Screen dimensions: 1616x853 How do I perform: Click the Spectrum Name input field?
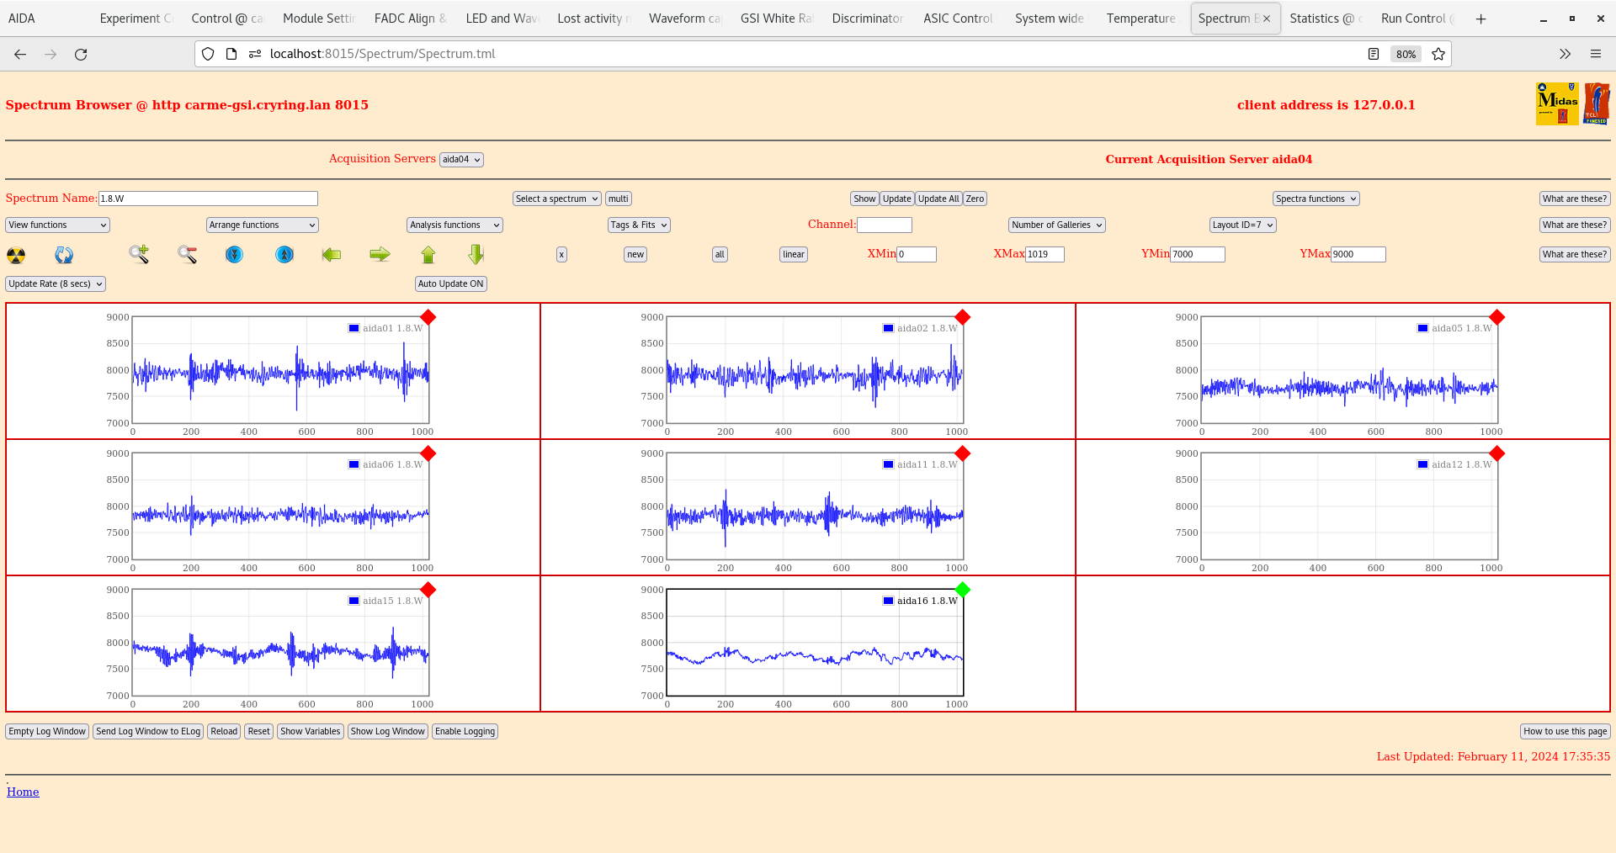(x=208, y=199)
